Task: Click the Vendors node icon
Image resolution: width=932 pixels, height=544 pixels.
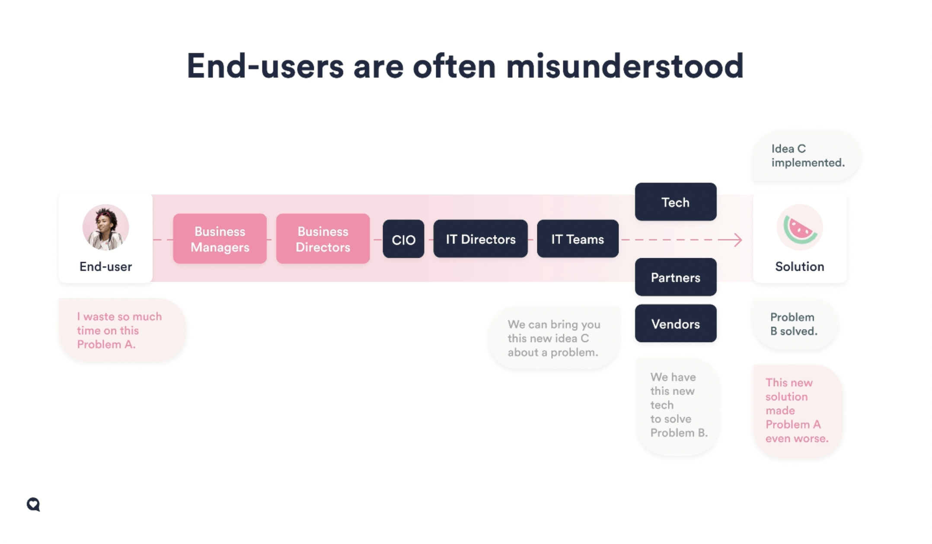Action: click(x=676, y=324)
